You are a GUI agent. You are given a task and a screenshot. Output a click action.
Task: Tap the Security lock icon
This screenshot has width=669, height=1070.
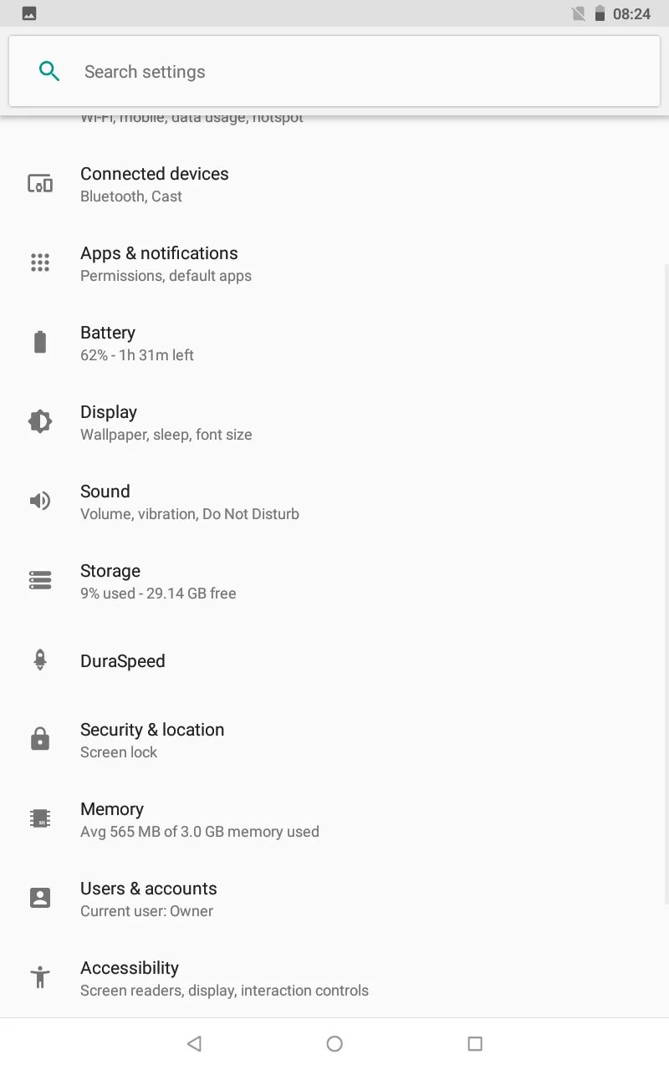40,739
